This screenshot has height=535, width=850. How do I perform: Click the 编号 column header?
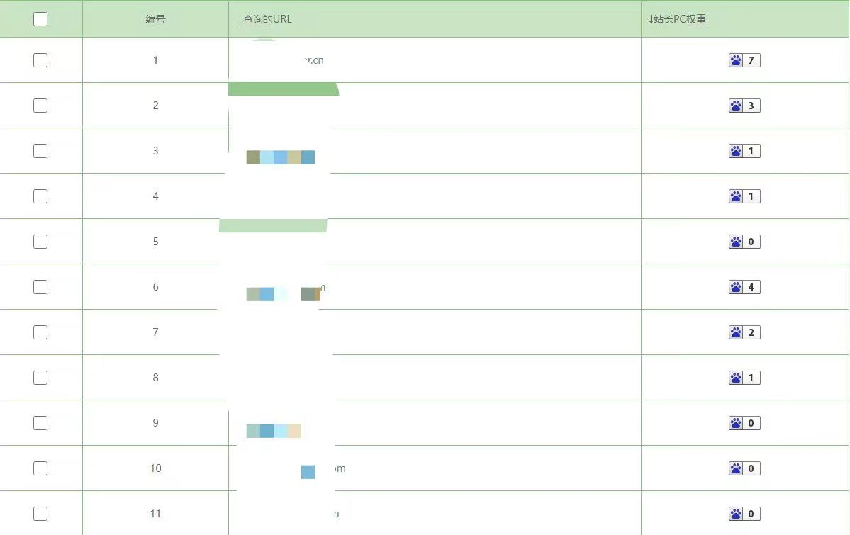[x=155, y=19]
